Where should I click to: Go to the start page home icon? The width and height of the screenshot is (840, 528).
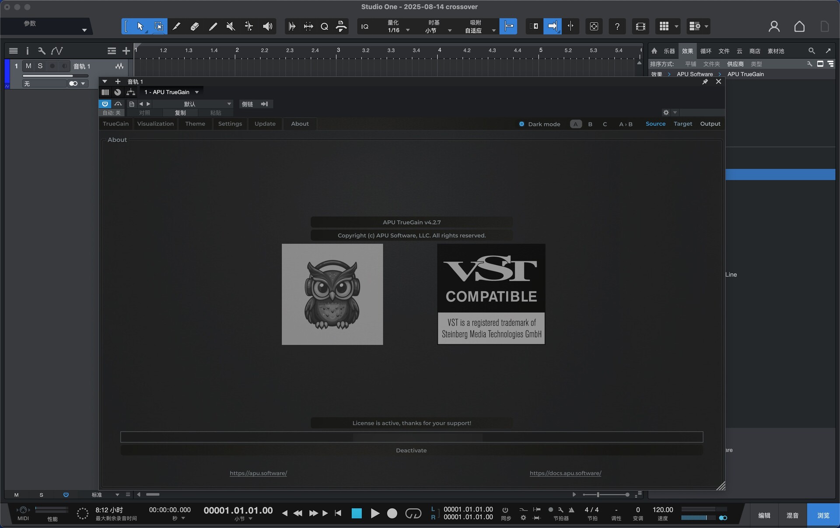click(799, 27)
